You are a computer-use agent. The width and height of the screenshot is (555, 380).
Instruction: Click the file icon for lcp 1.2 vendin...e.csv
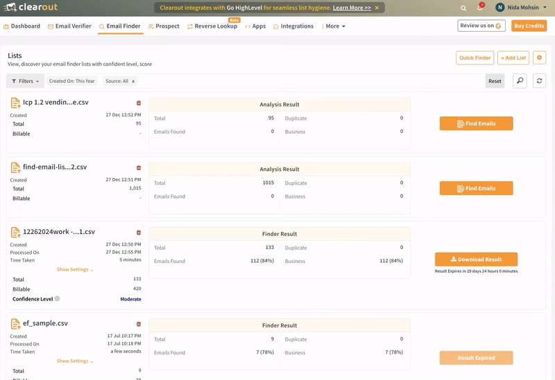point(15,102)
